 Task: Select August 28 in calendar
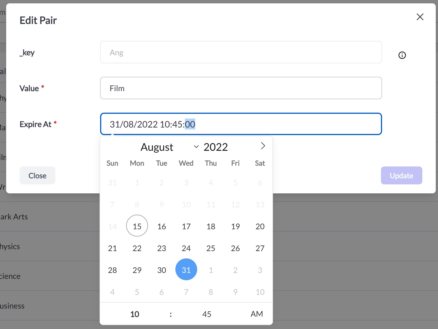112,270
